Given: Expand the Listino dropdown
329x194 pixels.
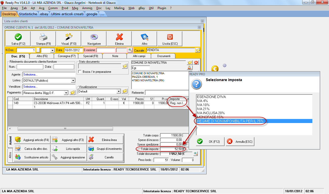Looking at the screenshot, I should coord(73,81).
